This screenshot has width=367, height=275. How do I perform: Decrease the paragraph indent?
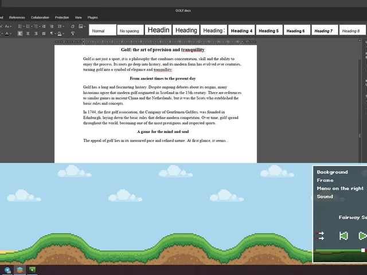tap(44, 26)
